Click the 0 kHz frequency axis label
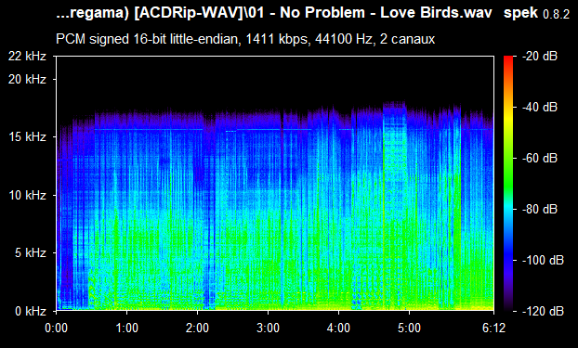Image resolution: width=578 pixels, height=348 pixels. 31,311
